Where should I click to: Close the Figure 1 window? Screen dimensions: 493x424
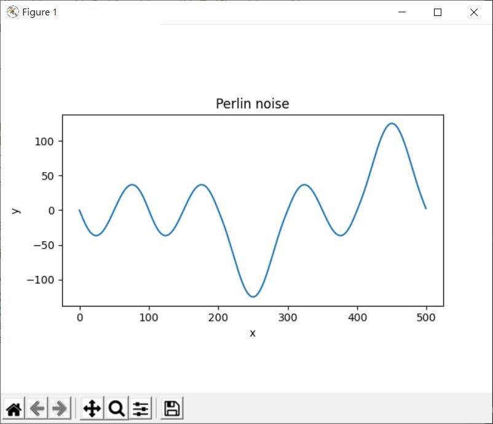(474, 12)
